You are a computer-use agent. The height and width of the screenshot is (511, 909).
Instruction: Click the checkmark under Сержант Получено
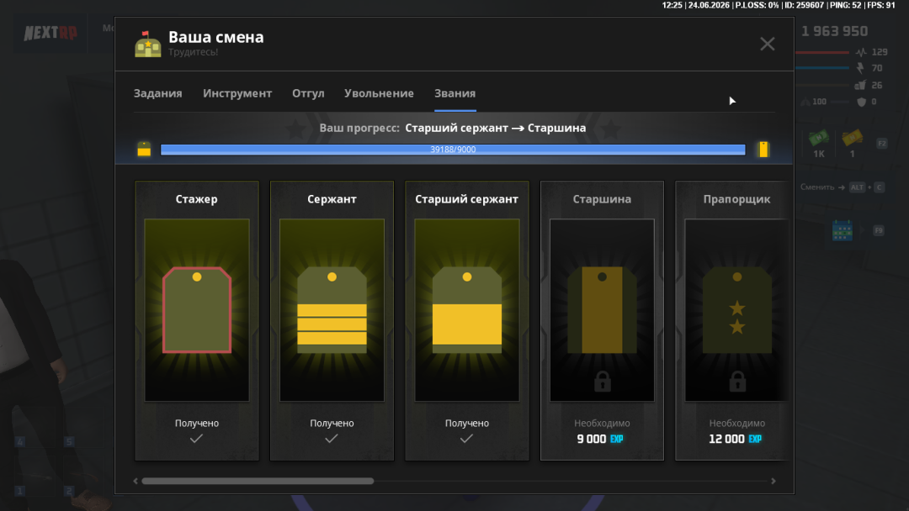[331, 439]
